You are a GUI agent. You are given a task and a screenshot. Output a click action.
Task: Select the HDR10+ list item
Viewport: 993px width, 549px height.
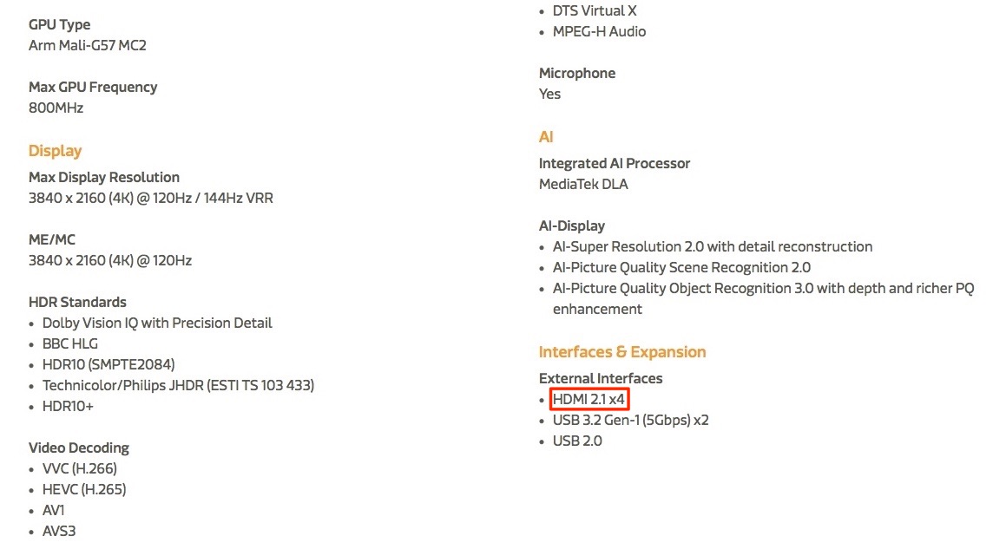(68, 407)
